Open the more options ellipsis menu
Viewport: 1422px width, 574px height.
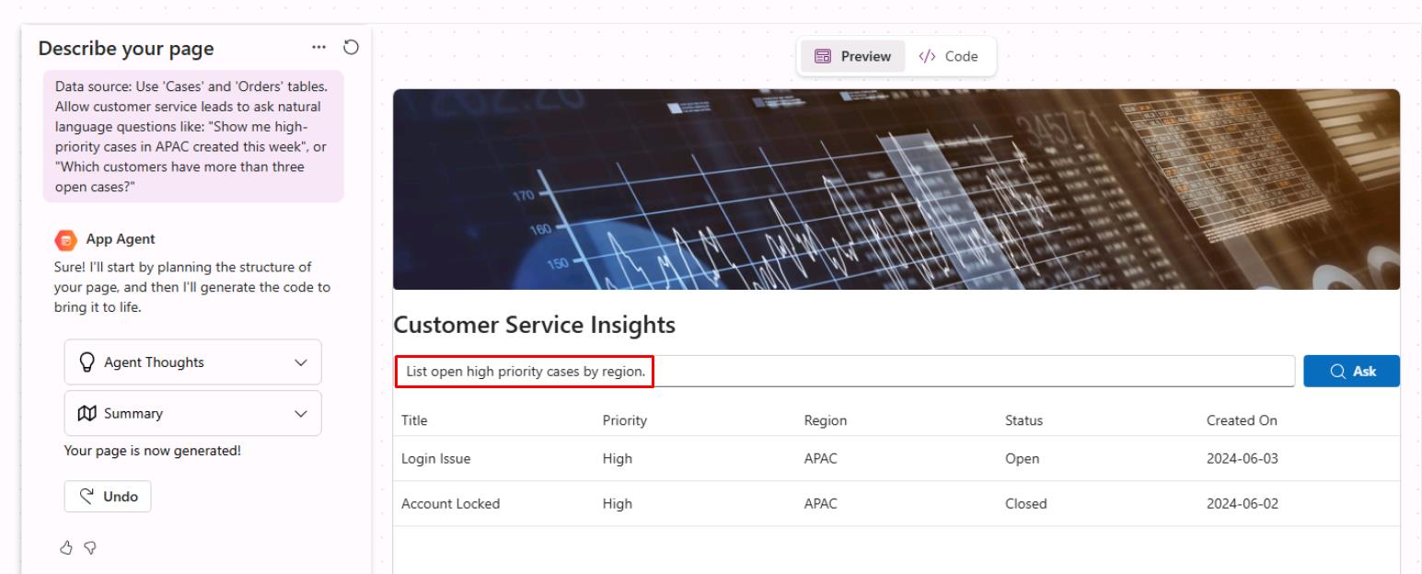coord(318,47)
